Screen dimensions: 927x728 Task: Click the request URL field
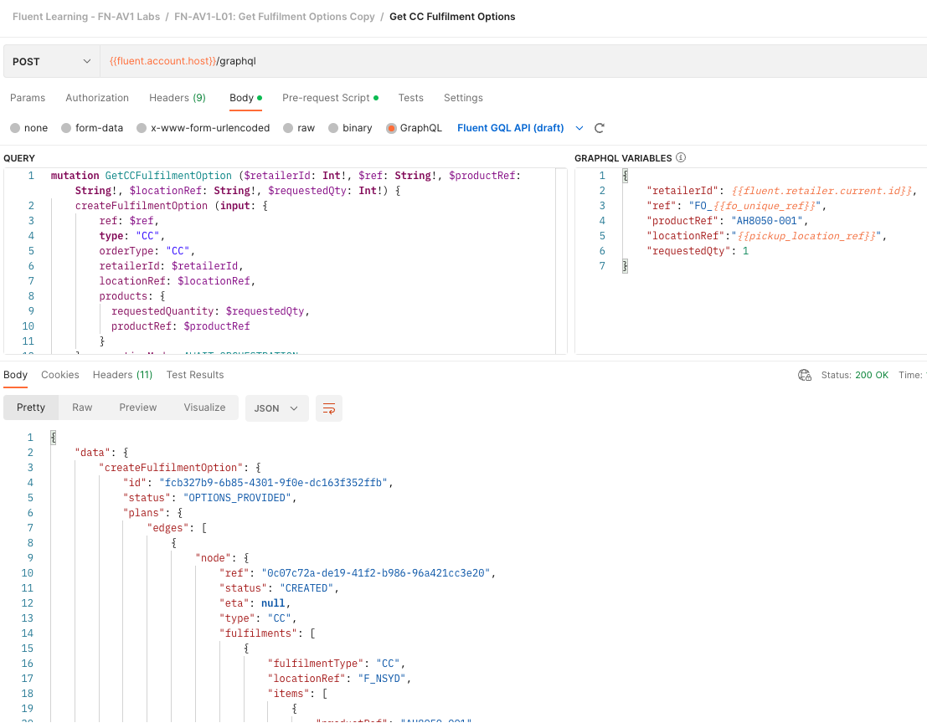(x=513, y=61)
